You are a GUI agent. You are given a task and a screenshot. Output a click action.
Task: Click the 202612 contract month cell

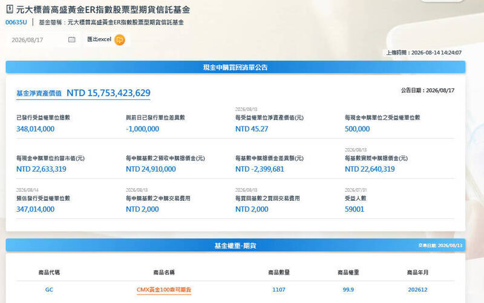[x=417, y=290]
